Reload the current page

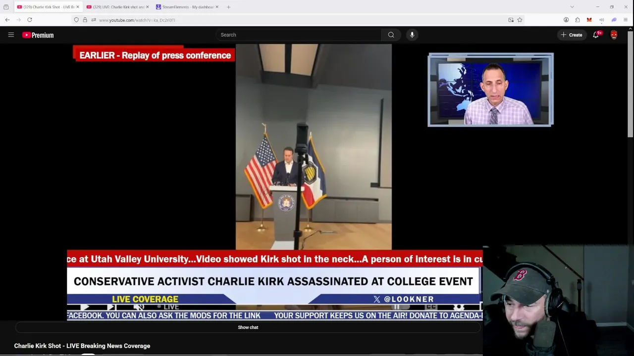click(x=30, y=20)
